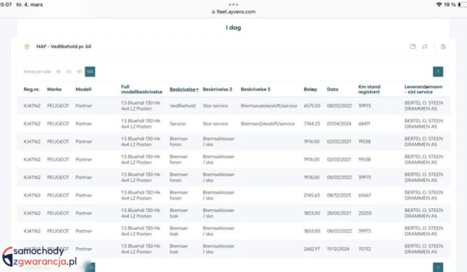This screenshot has width=467, height=272.
Task: Set rows per page to 50
Action: pyautogui.click(x=79, y=72)
